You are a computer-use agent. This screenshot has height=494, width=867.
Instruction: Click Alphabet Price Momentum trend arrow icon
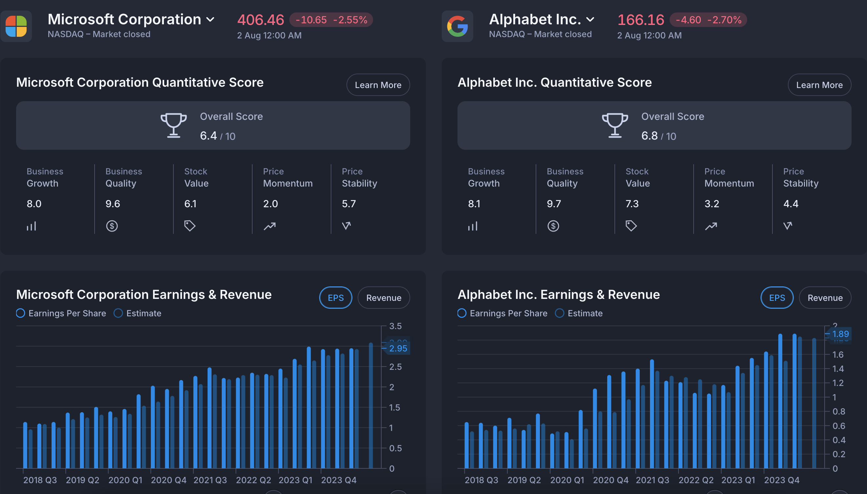click(x=711, y=226)
